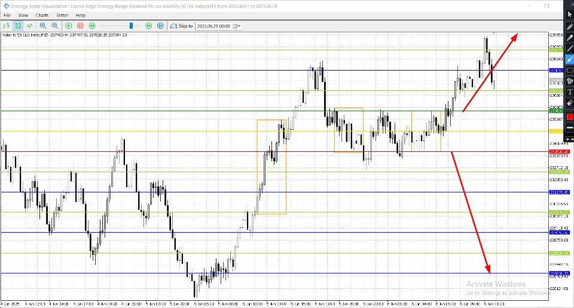Click the double-arrow expand handle of annotation bar
This screenshot has width=574, height=308.
[570, 139]
